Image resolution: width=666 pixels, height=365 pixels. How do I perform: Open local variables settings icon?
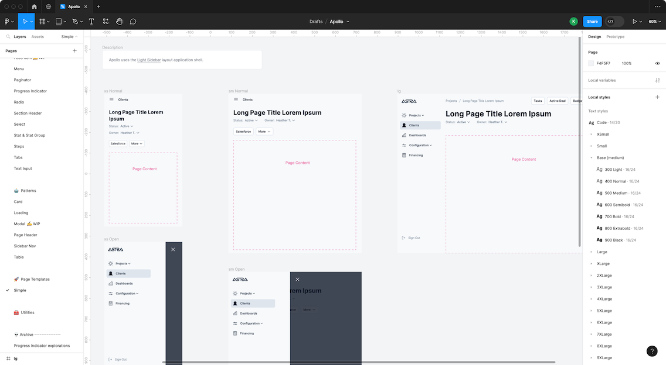pos(657,80)
